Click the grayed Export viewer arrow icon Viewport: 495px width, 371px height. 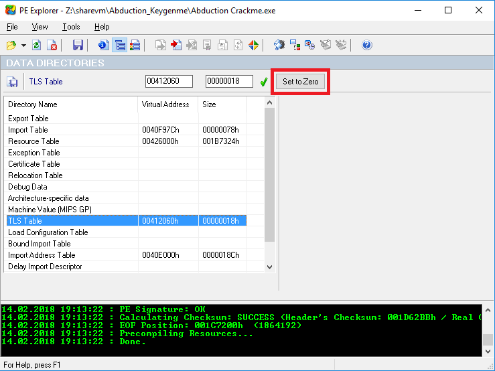coord(161,45)
